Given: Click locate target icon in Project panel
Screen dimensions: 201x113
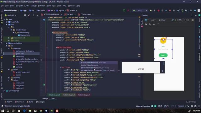Looking at the screenshot, I should pyautogui.click(x=25, y=15).
